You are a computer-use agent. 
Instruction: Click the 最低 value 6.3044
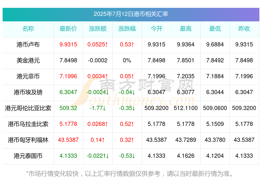click(215, 92)
